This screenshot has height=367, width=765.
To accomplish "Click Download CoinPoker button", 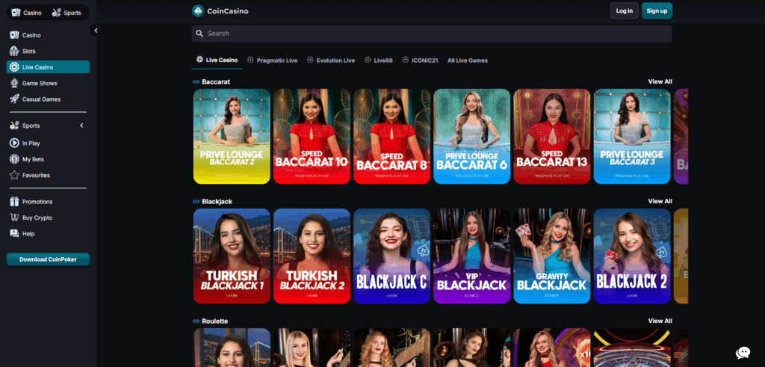I will tap(48, 259).
